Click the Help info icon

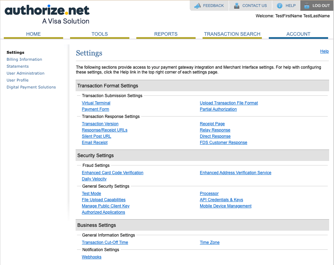280,6
